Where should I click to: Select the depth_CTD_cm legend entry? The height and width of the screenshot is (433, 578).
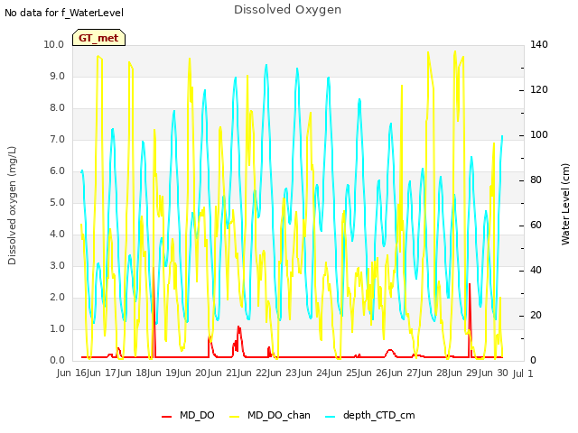(370, 415)
